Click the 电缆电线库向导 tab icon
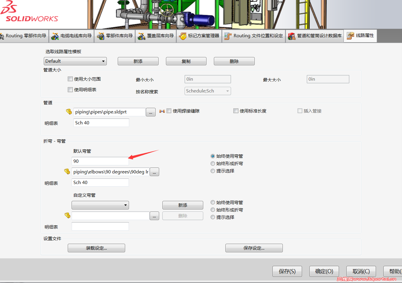Screen dimensions: 402x283 (x=55, y=36)
